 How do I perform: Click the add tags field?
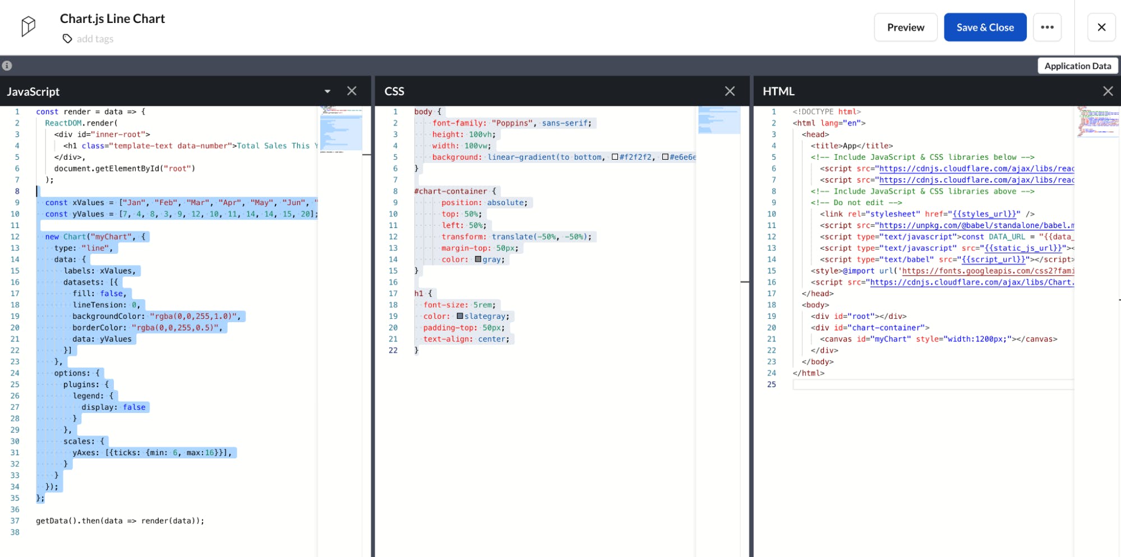95,39
